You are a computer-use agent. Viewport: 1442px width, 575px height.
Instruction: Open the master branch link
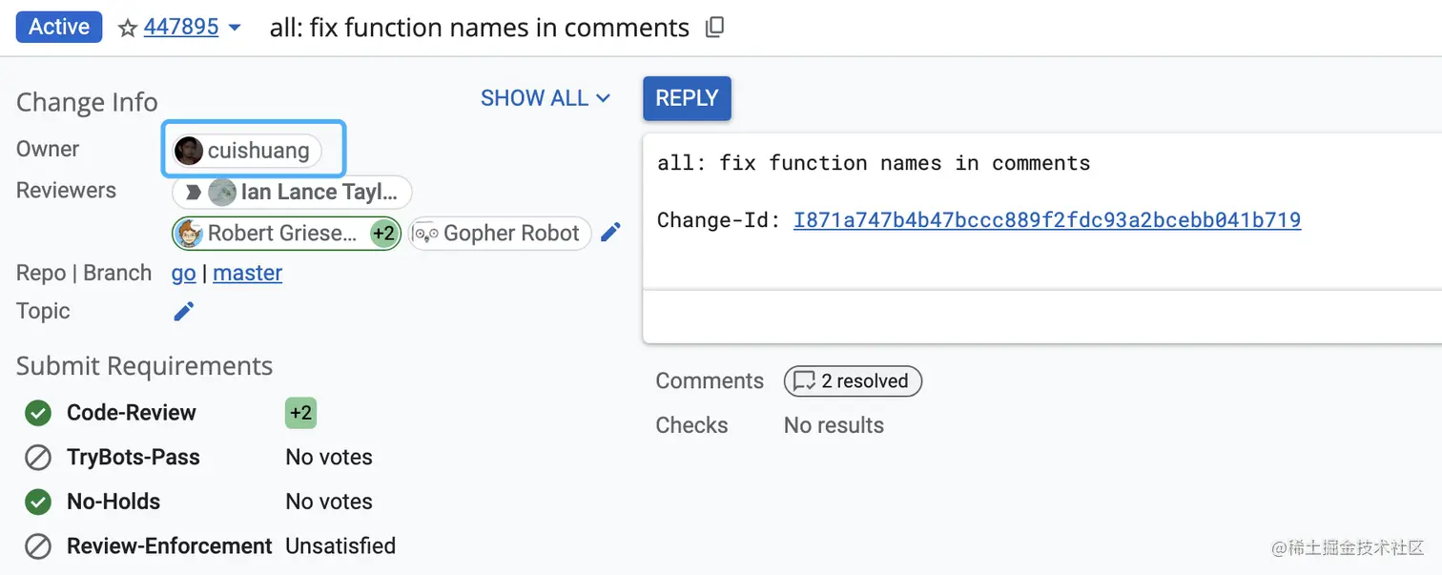(247, 274)
